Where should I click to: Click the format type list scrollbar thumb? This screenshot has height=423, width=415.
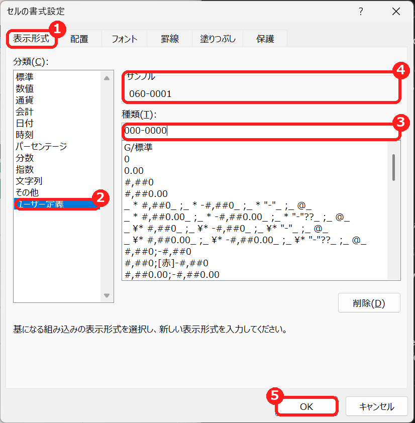394,167
